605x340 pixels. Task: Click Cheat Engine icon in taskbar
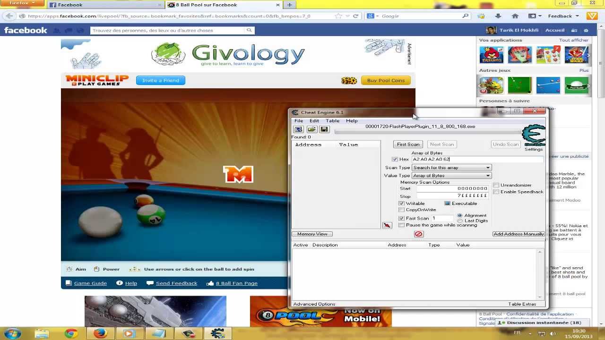click(217, 333)
